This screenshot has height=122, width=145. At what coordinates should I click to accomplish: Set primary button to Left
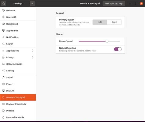pos(100,22)
